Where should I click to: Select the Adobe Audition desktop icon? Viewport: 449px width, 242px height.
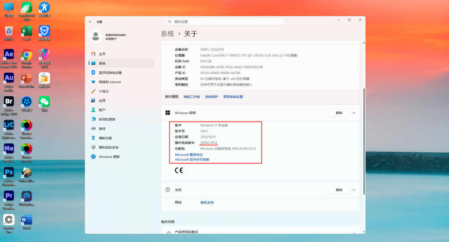point(9,82)
